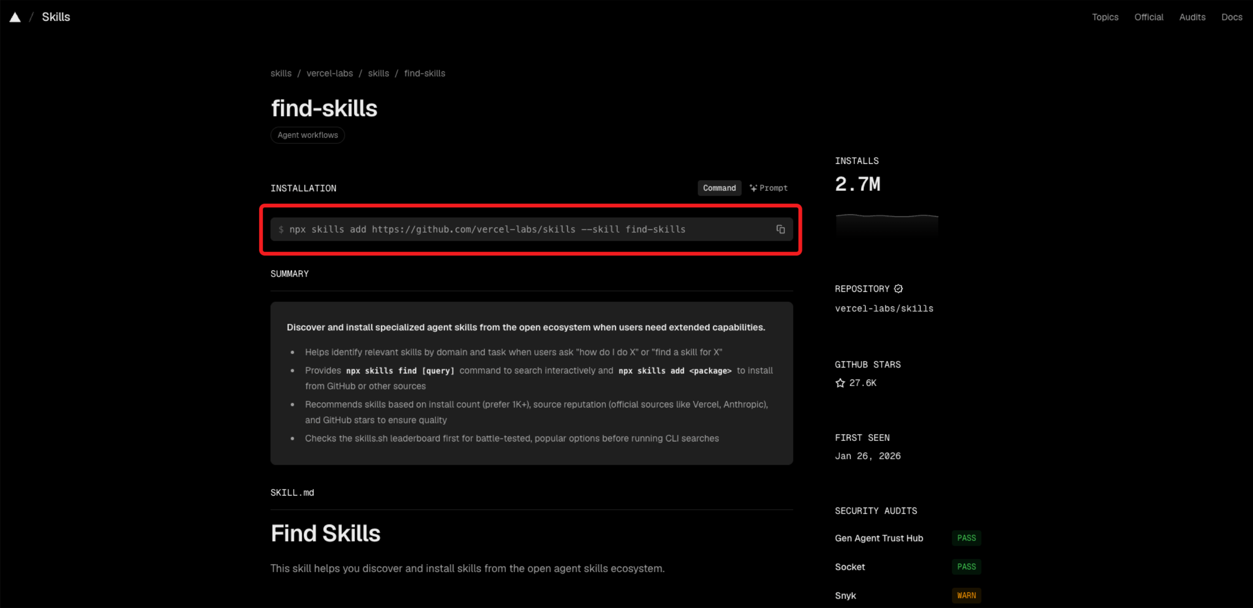The height and width of the screenshot is (608, 1253).
Task: Open Official in the top navigation
Action: tap(1149, 17)
